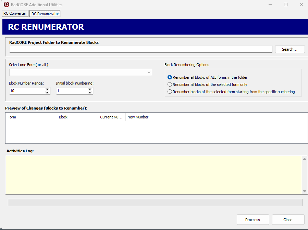This screenshot has width=308, height=230.
Task: Decrement the Initial block numbering spinner
Action: click(x=90, y=92)
